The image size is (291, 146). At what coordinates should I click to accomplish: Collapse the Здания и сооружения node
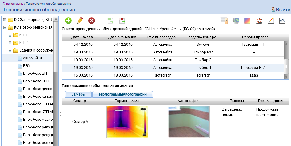coord(10,50)
